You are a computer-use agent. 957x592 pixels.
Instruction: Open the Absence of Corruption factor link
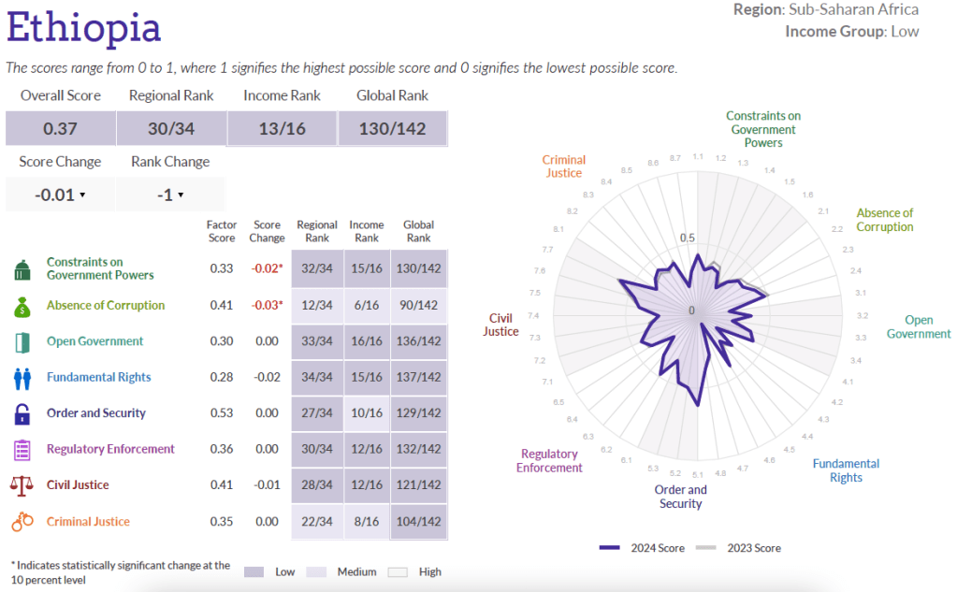[106, 306]
